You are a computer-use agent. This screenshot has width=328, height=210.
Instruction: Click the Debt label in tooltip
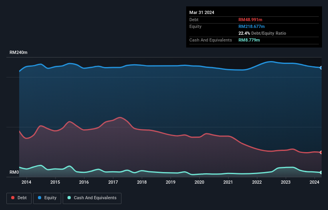(x=194, y=20)
